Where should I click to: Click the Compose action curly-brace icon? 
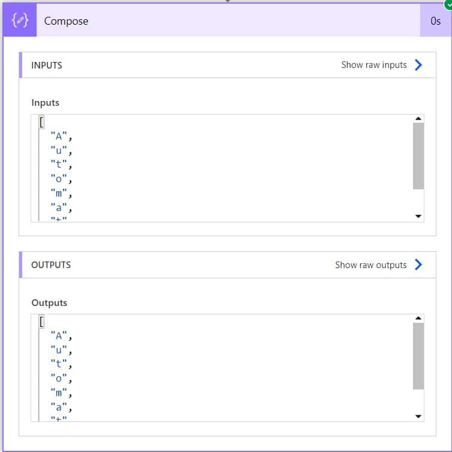[x=20, y=20]
